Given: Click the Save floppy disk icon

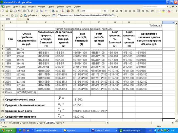Looking at the screenshot, I should (11, 11).
